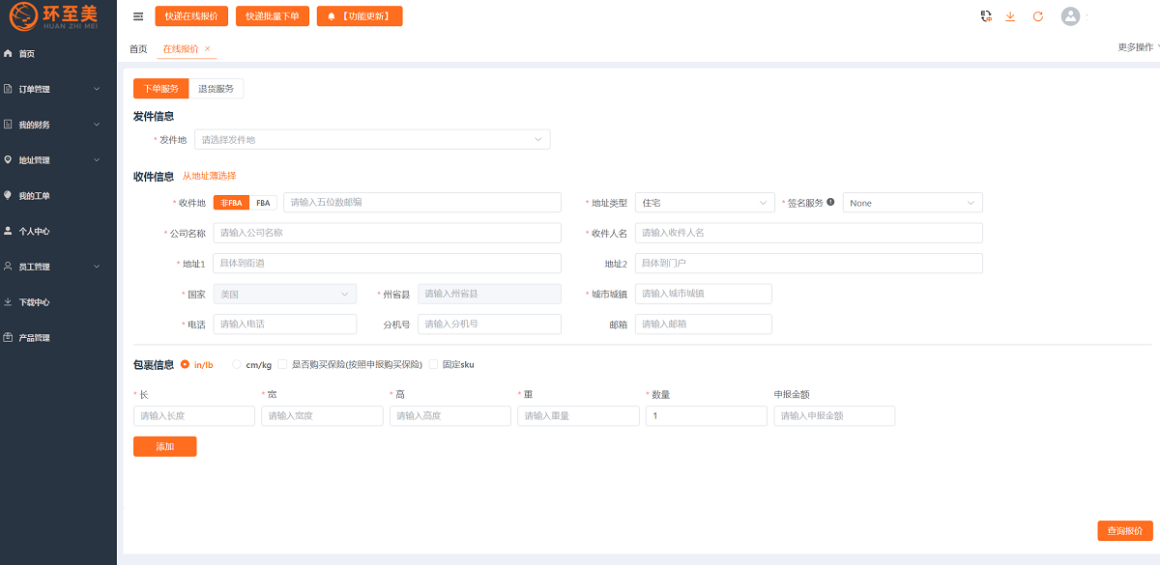Screen dimensions: 1160x565
Task: Open the 发件地 dropdown
Action: coord(372,140)
